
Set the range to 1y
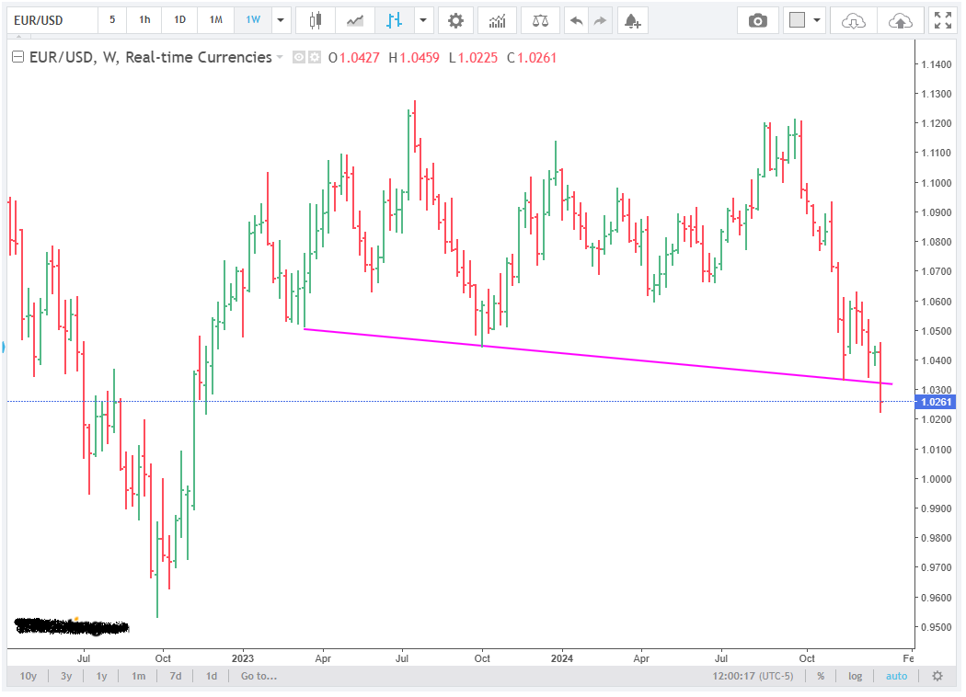(102, 676)
